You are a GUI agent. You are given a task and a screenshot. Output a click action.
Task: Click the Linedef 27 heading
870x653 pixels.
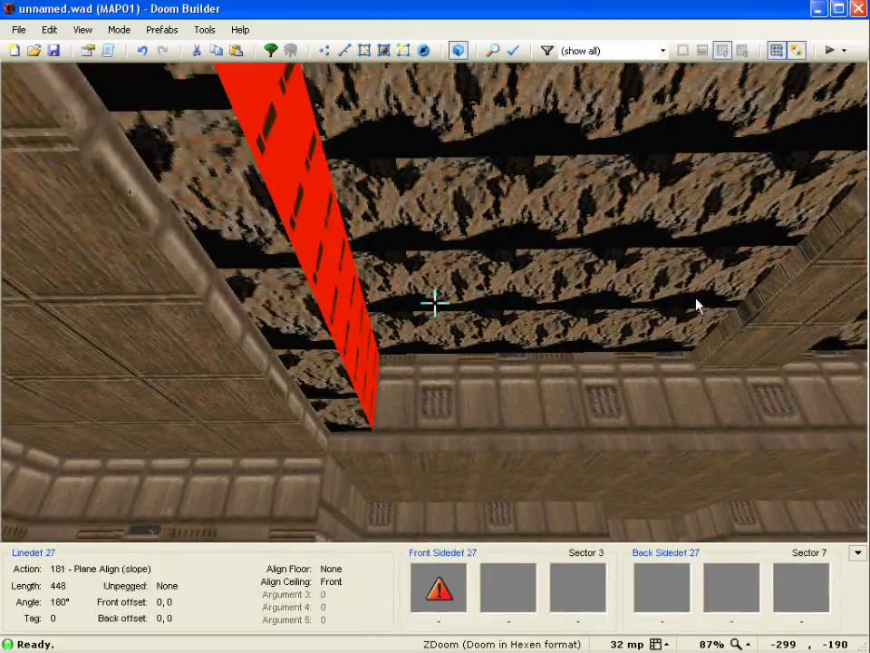point(34,552)
